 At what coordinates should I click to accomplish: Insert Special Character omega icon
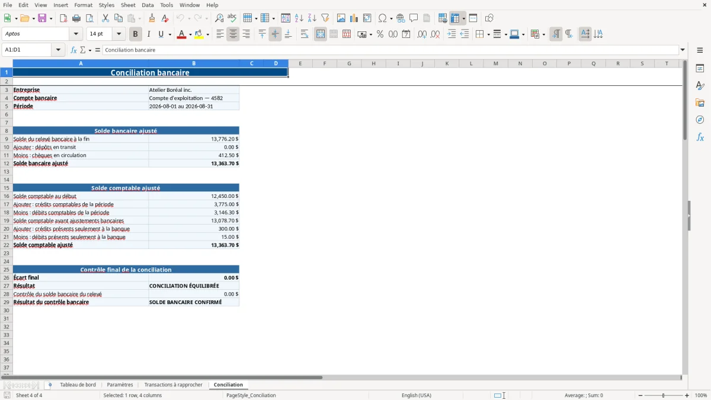click(x=383, y=18)
